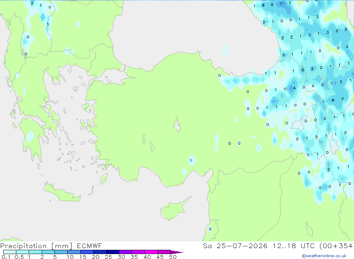Click the precipitation value '7' on the map
The height and width of the screenshot is (259, 354).
coord(281,4)
